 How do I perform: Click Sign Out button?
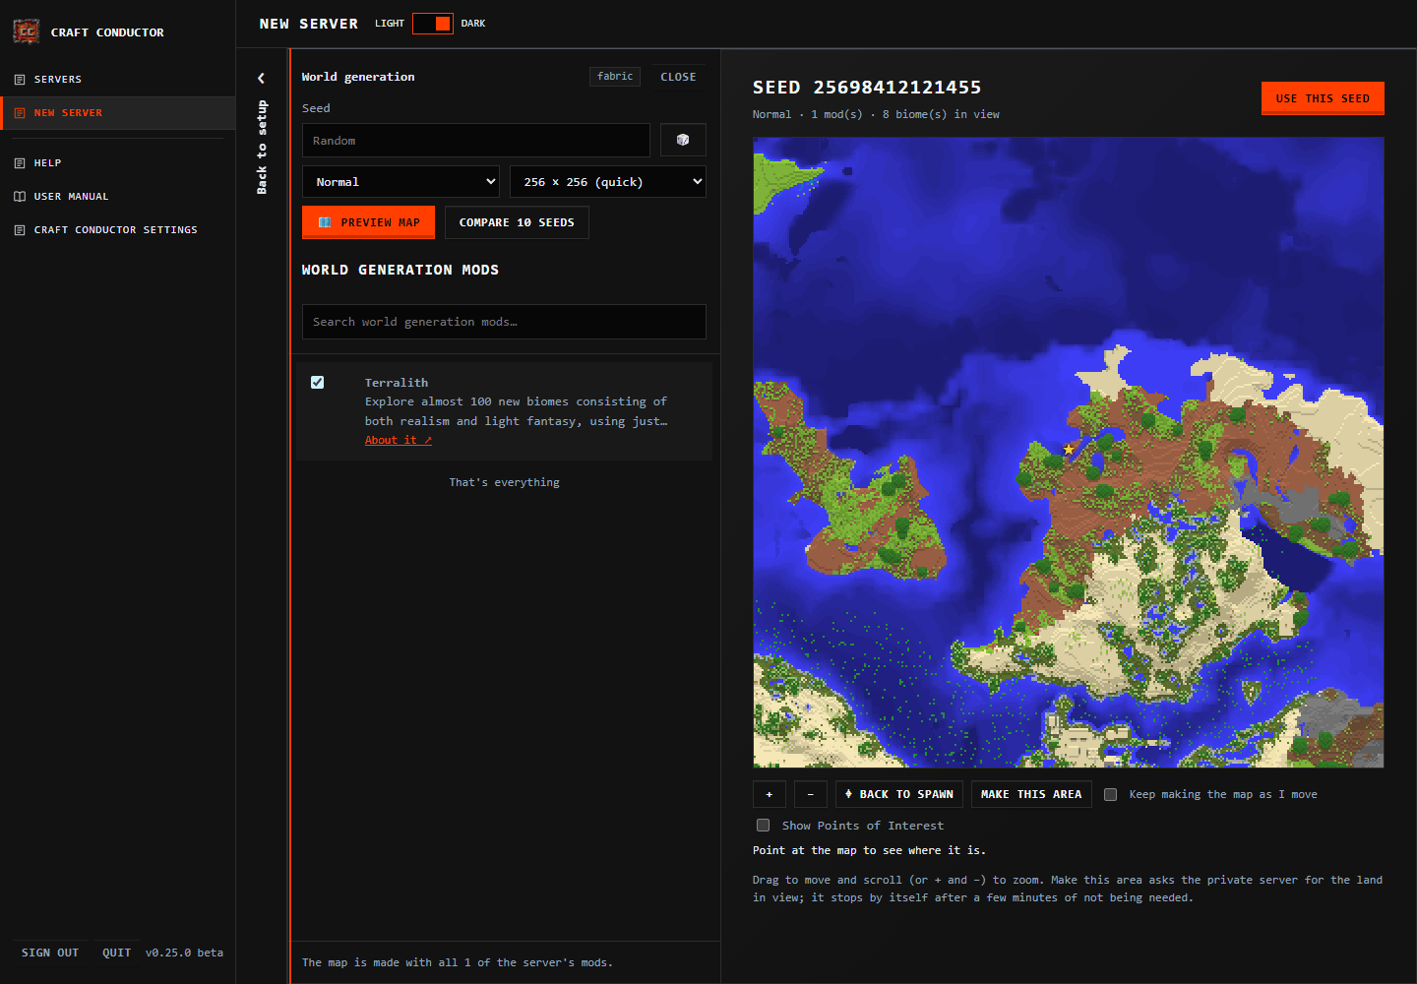pos(50,953)
